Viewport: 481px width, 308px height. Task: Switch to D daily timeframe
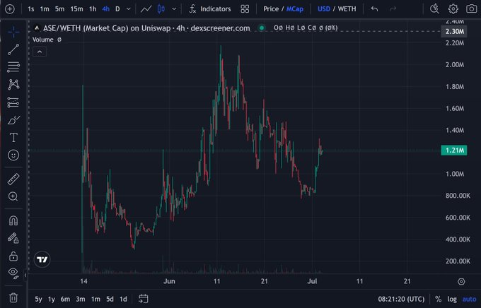click(117, 9)
